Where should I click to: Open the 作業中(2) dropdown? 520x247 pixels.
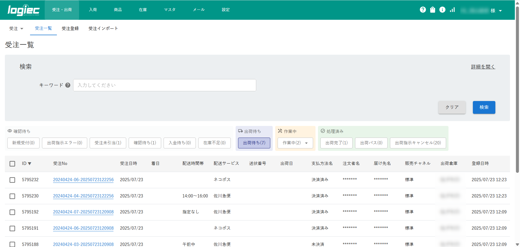coord(295,143)
